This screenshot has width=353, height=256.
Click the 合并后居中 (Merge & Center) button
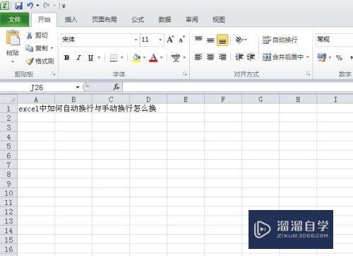(x=283, y=57)
